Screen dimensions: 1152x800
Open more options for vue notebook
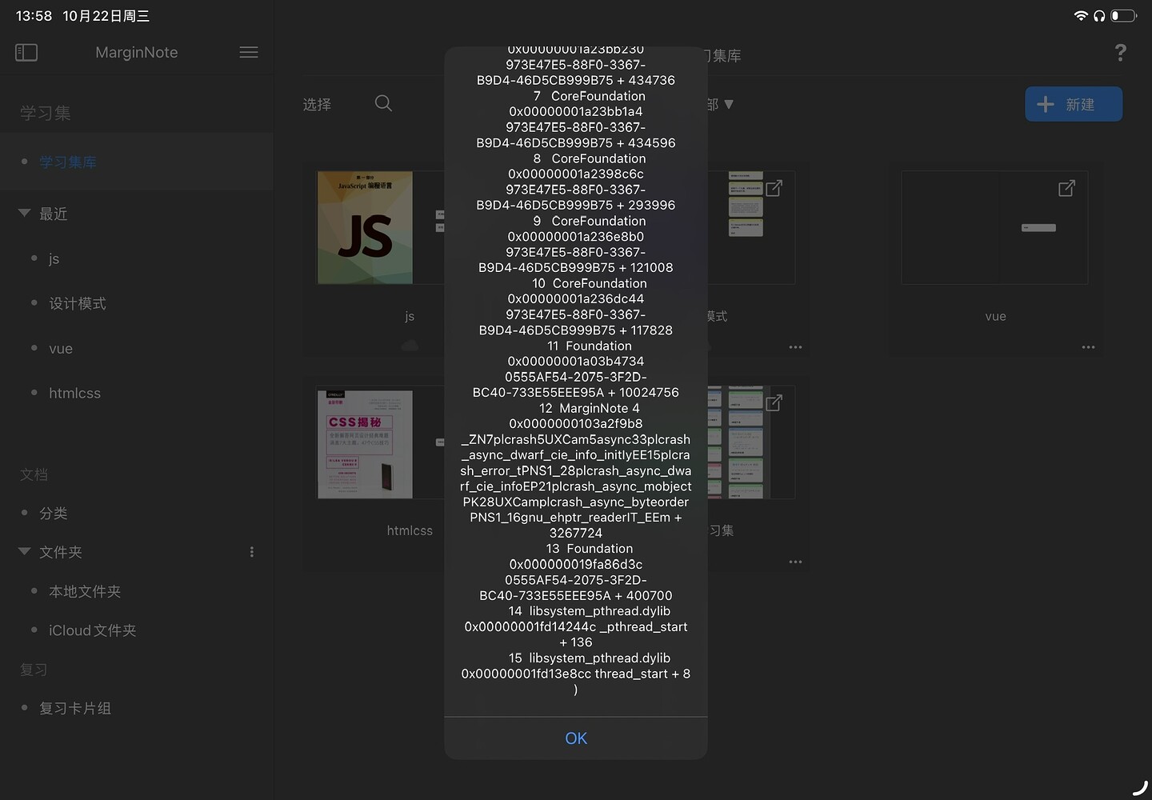coord(1088,347)
